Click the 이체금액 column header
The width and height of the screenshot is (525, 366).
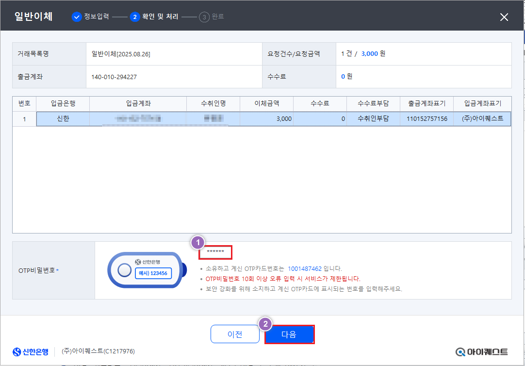point(266,103)
